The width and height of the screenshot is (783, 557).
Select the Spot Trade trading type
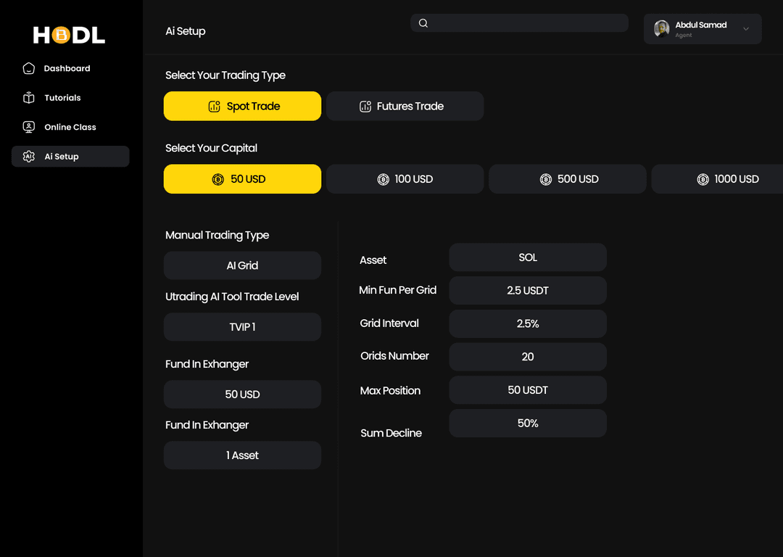click(242, 106)
